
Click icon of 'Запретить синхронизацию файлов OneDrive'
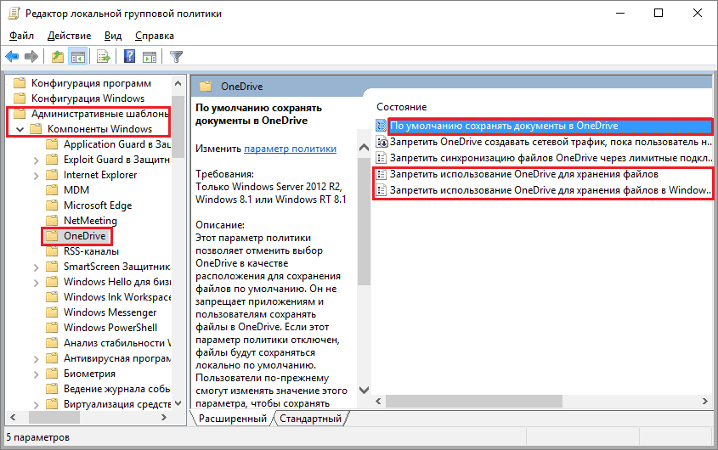coord(381,159)
